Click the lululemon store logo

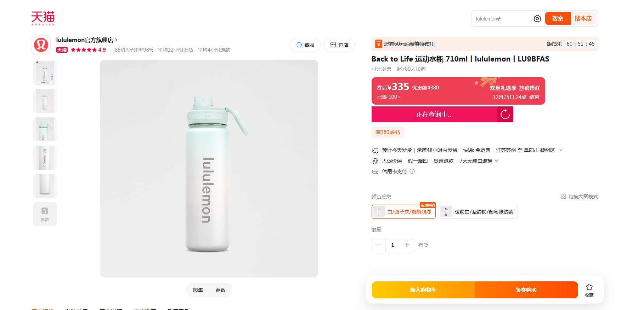(41, 45)
